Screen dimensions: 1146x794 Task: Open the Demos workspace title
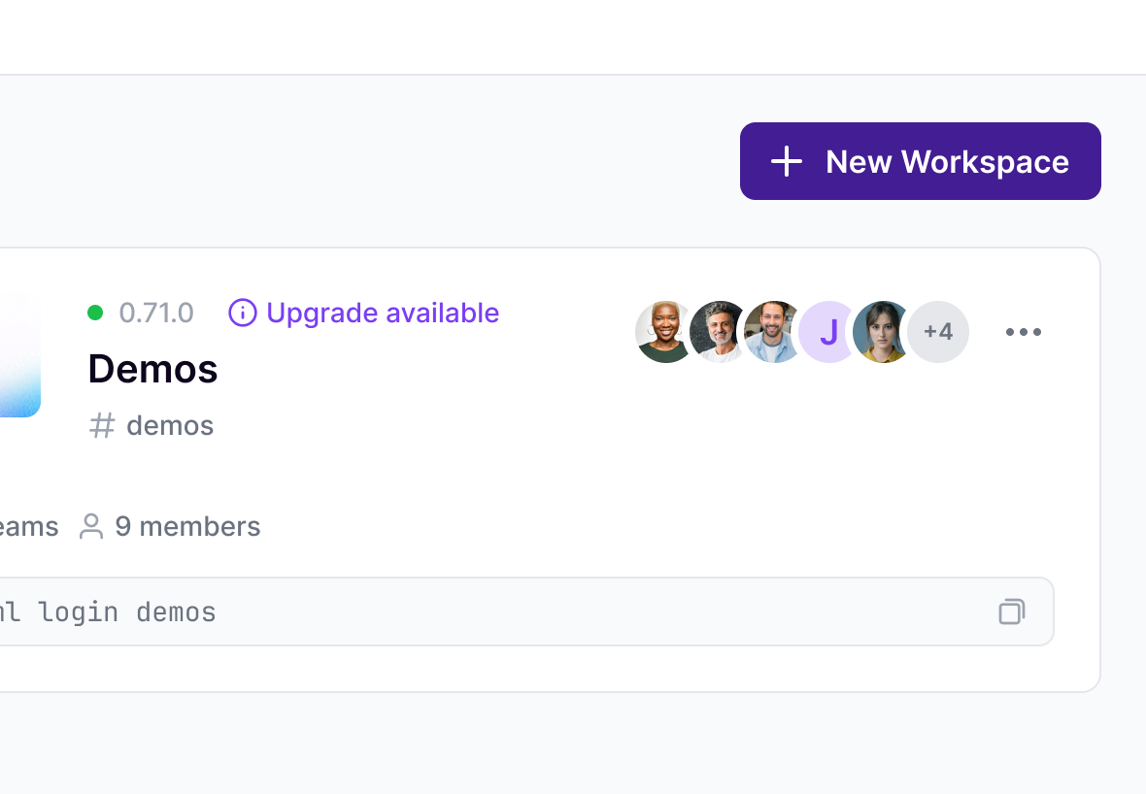click(x=152, y=369)
